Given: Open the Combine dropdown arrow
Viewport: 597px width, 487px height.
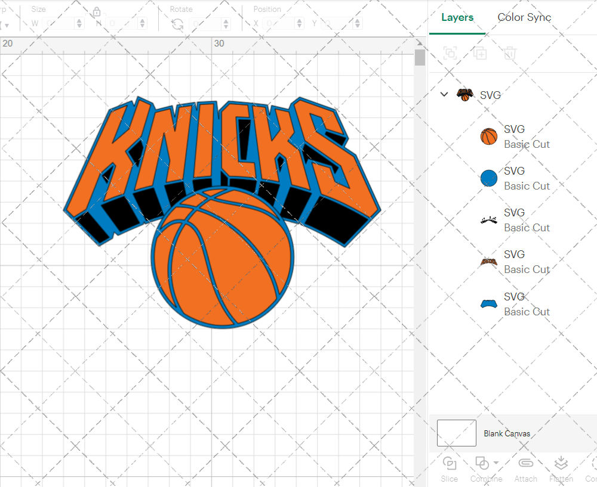Looking at the screenshot, I should tap(496, 463).
